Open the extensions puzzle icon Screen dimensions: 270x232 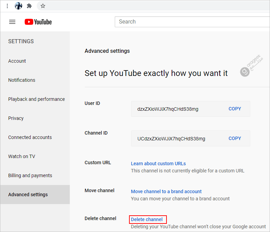pyautogui.click(x=29, y=6)
